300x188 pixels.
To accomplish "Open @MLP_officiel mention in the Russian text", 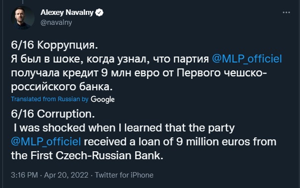I will (x=247, y=59).
